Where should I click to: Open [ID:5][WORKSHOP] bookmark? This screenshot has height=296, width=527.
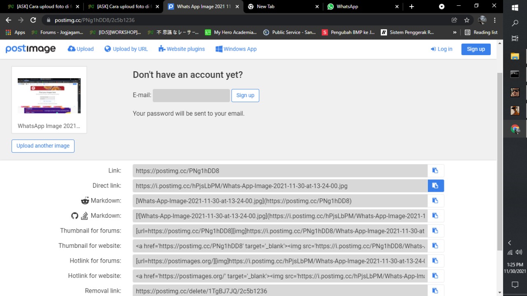pos(115,32)
